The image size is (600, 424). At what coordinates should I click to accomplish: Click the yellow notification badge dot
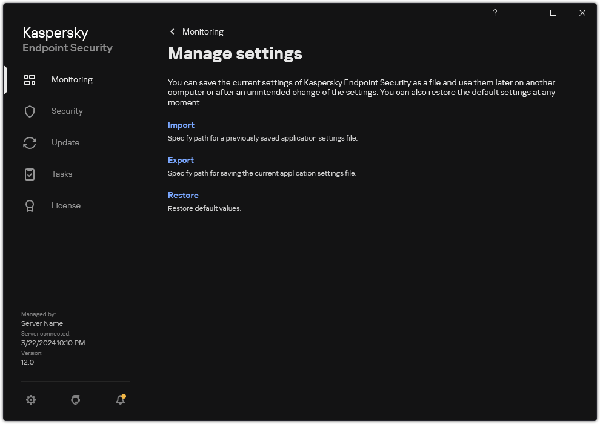(x=124, y=395)
